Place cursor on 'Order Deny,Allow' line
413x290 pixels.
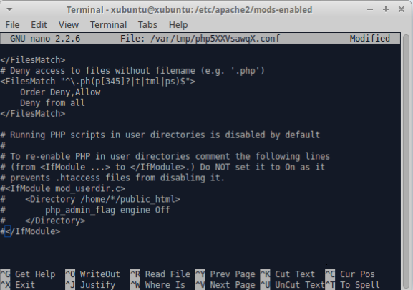pyautogui.click(x=60, y=92)
